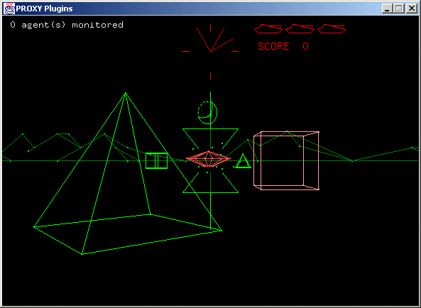Viewport: 421px width, 308px height.
Task: Maximize the PROXY Plugins window
Action: pos(399,9)
